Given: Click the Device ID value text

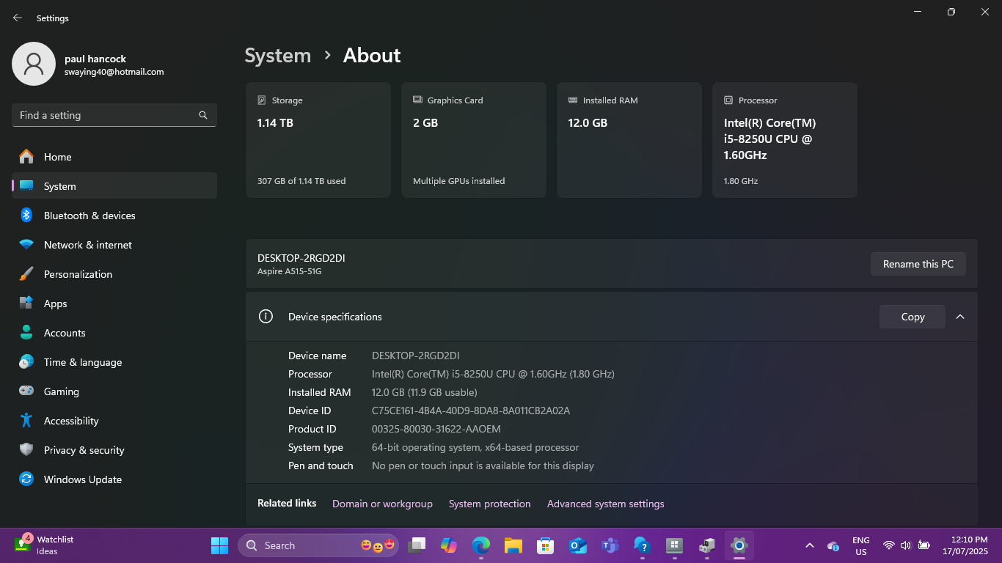Looking at the screenshot, I should point(471,411).
